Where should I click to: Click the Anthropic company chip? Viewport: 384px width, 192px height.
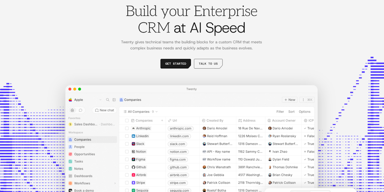(141, 128)
